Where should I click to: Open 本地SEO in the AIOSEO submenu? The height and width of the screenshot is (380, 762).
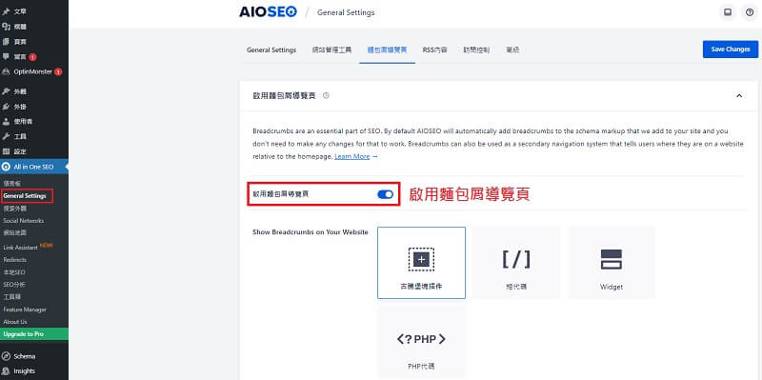[13, 272]
